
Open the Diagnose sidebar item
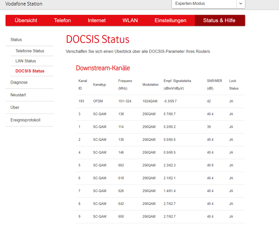19,82
